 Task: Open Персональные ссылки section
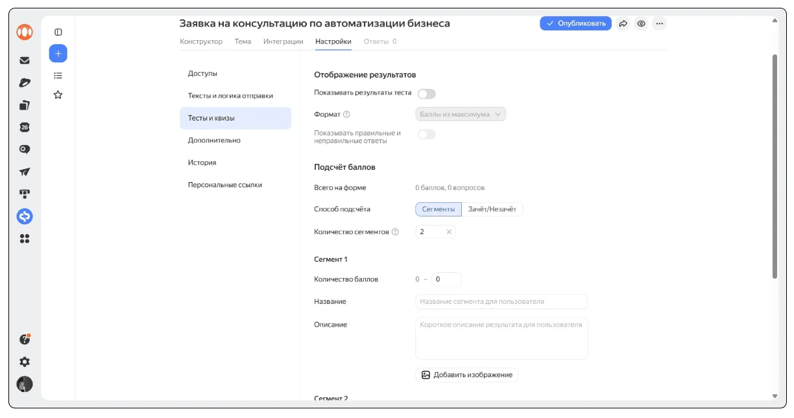235,185
